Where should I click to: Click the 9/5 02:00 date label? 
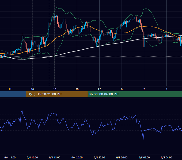144,157
